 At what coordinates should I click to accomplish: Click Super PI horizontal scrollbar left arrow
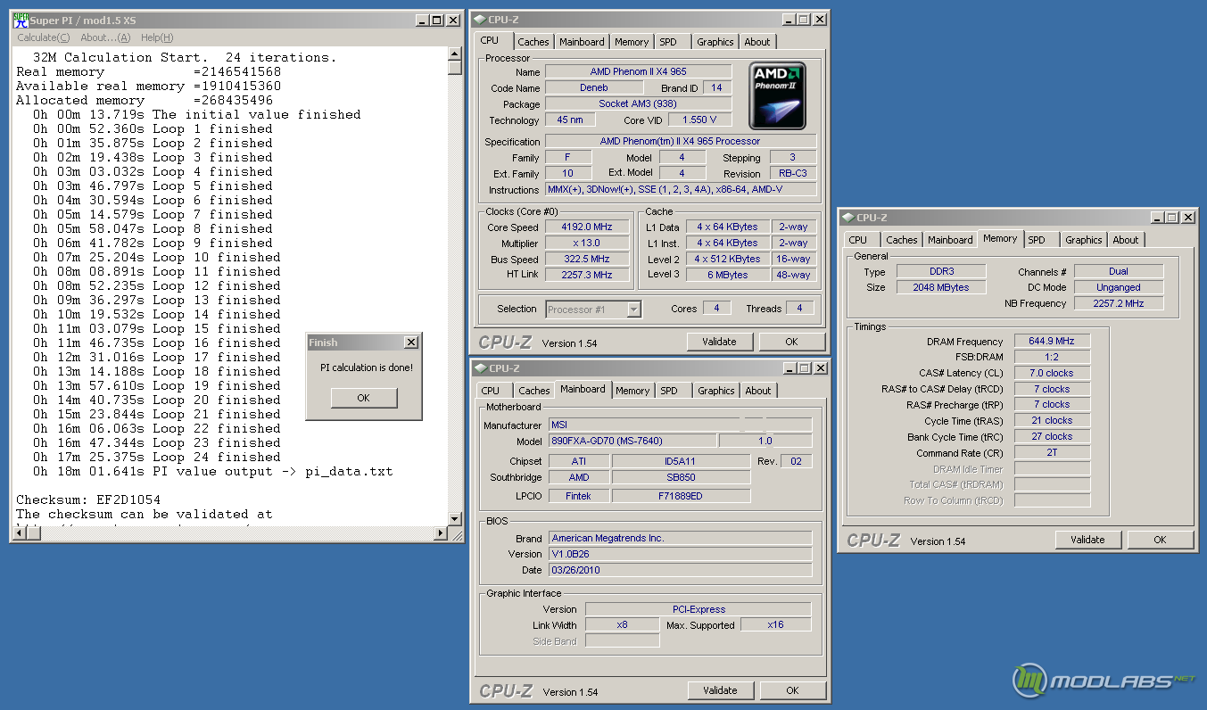(x=18, y=533)
